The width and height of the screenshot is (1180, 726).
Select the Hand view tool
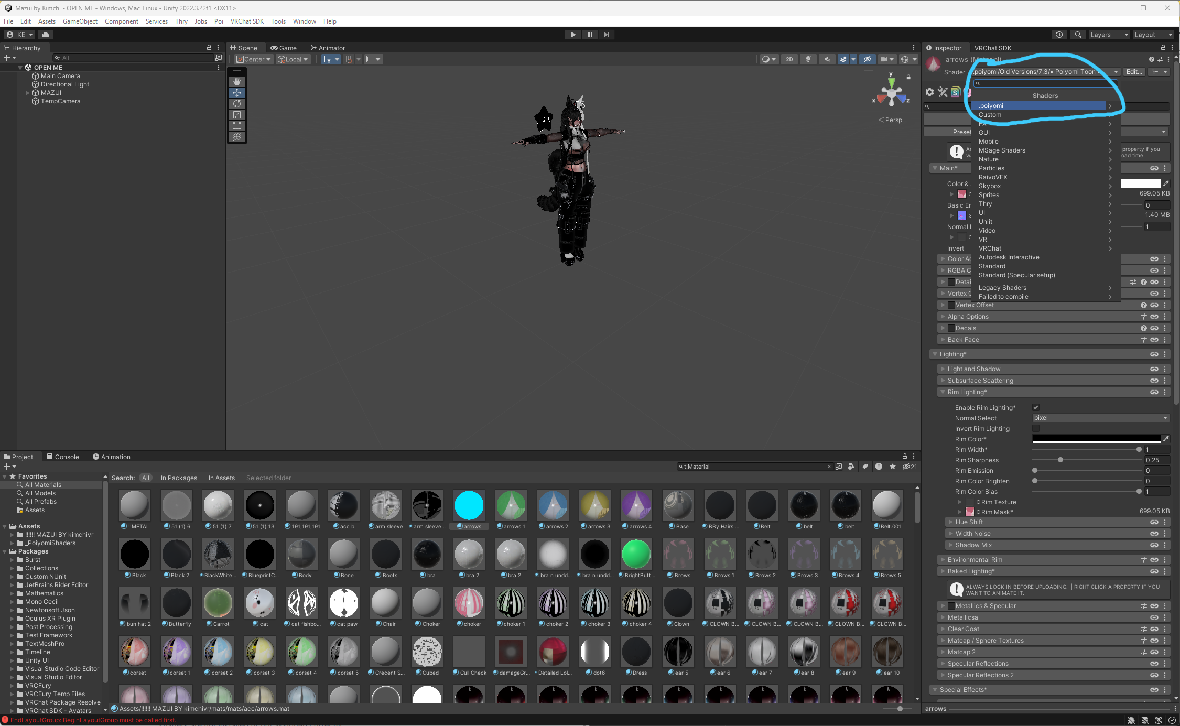pyautogui.click(x=237, y=82)
